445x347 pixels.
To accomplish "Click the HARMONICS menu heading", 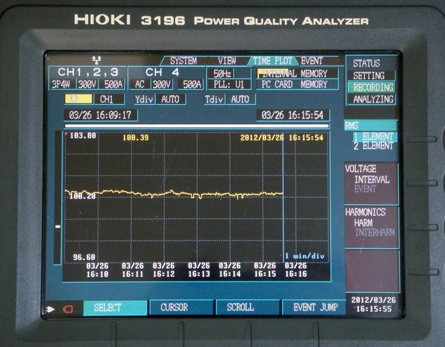I will coord(366,212).
